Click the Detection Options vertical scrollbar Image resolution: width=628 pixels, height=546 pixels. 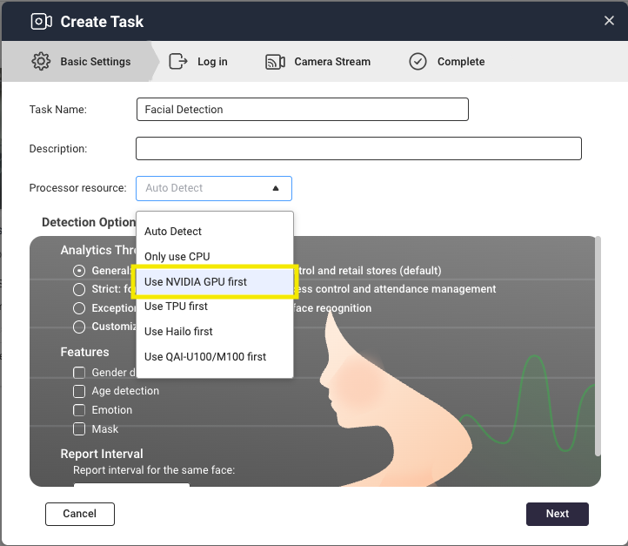597,348
